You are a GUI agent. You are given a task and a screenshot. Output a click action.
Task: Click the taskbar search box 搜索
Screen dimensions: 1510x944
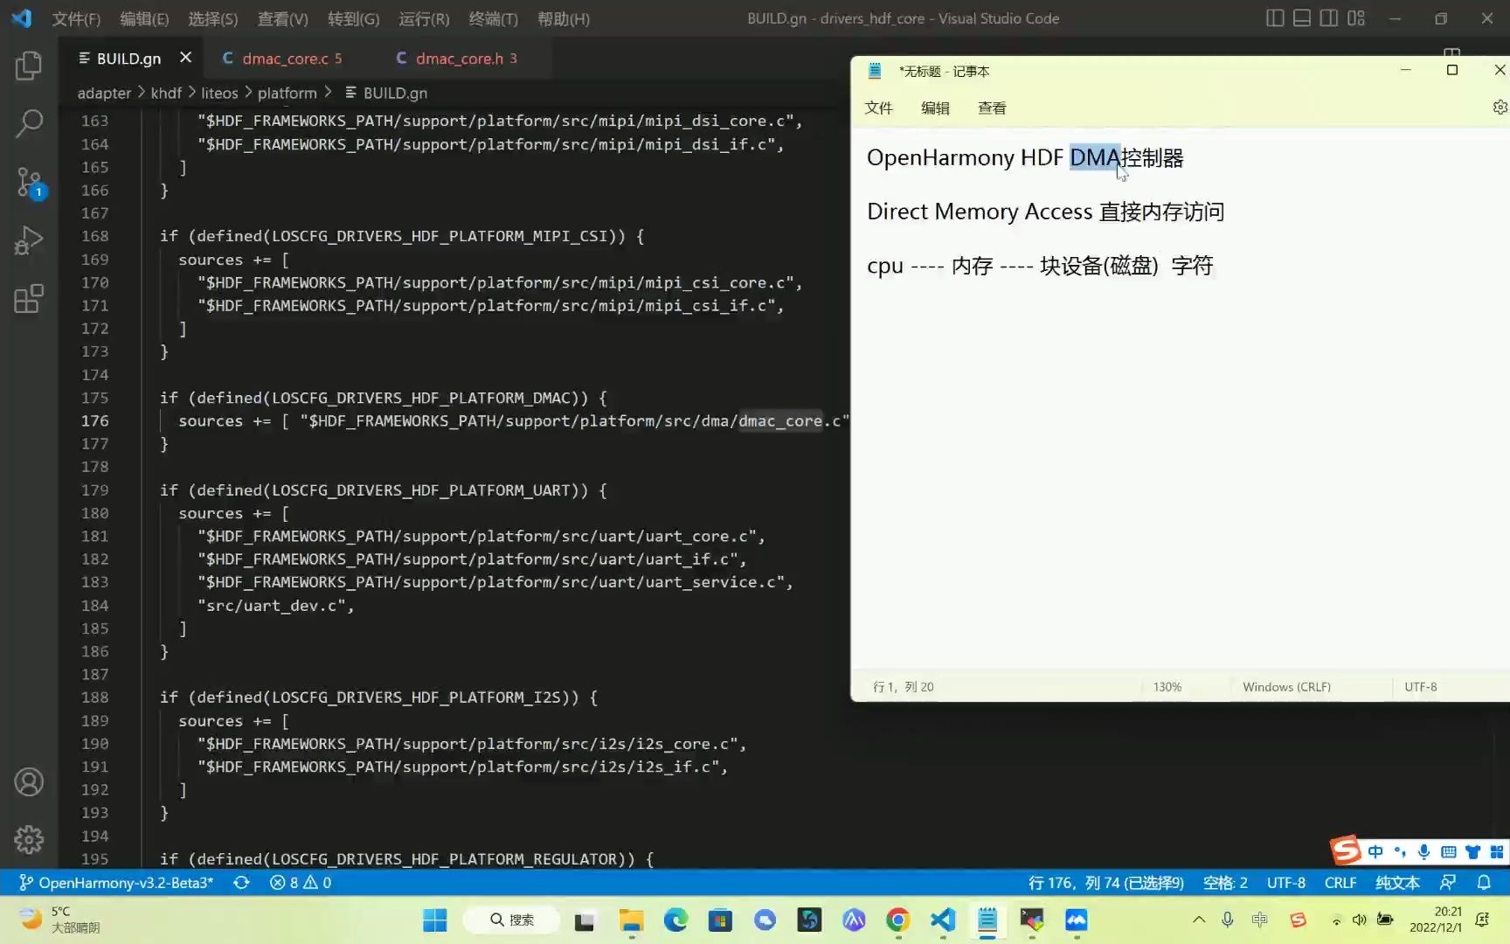[512, 920]
